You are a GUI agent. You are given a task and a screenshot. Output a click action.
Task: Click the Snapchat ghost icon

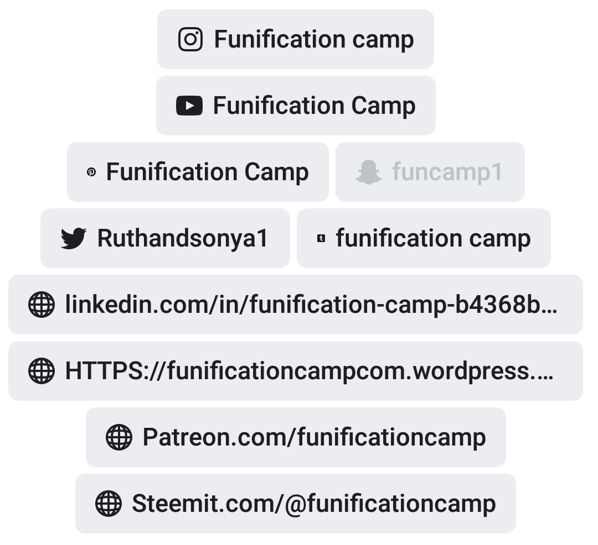click(x=368, y=172)
